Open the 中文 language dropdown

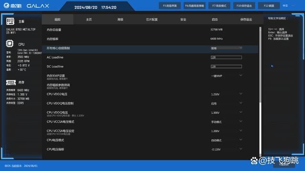(x=289, y=6)
